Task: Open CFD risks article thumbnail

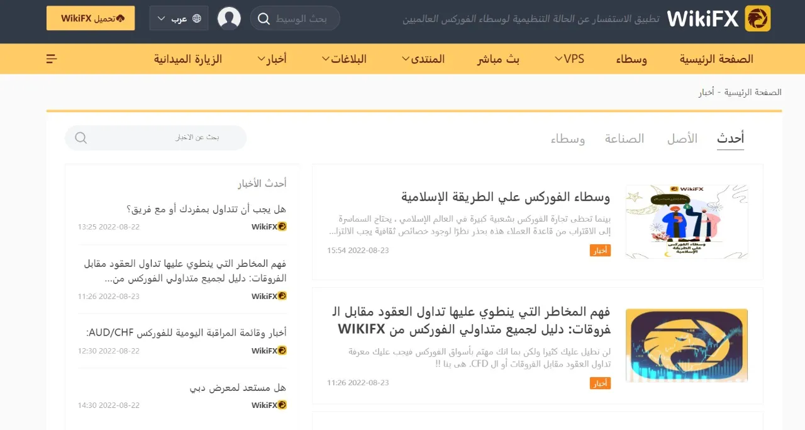Action: coord(687,345)
